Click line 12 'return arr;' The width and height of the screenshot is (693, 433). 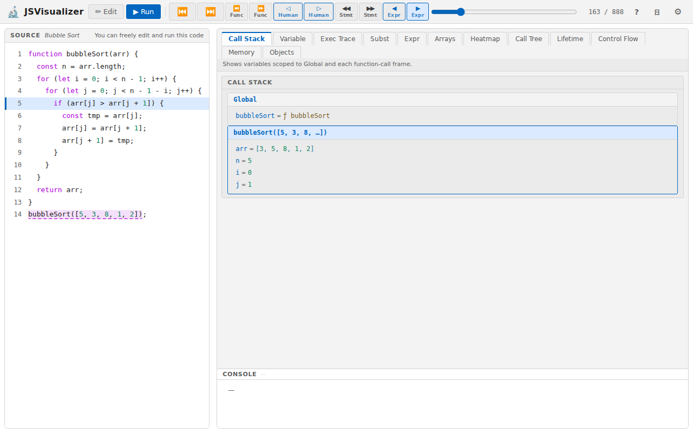point(107,190)
